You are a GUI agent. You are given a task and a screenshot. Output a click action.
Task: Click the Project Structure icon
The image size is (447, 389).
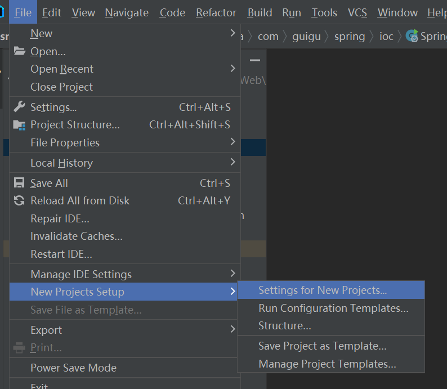[x=19, y=125]
